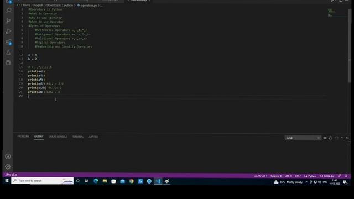Click the Windows taskbar search box
354x199 pixels.
pos(43,181)
